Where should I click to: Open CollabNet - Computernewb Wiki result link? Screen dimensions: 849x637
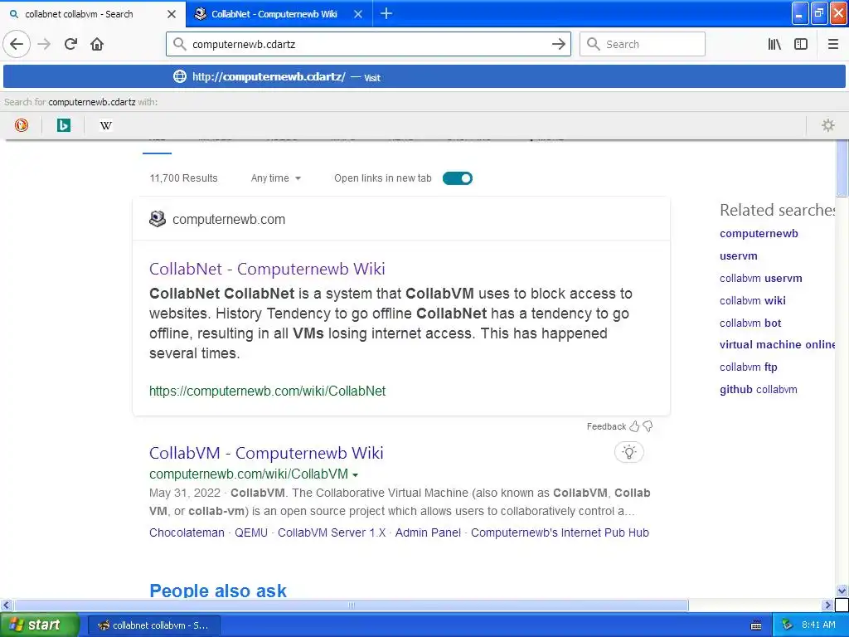tap(267, 269)
